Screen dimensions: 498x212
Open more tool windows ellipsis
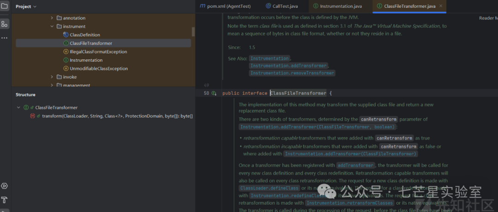point(4,38)
